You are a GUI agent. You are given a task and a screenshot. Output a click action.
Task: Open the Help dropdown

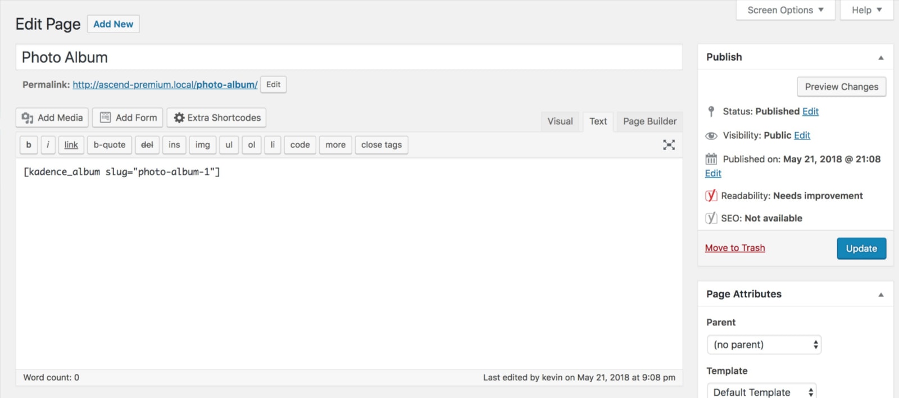pos(866,10)
